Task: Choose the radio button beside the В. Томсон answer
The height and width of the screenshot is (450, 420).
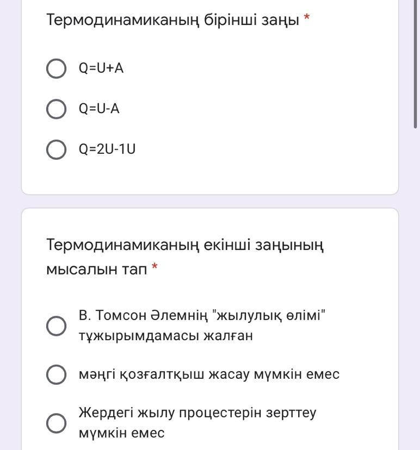Action: 57,326
